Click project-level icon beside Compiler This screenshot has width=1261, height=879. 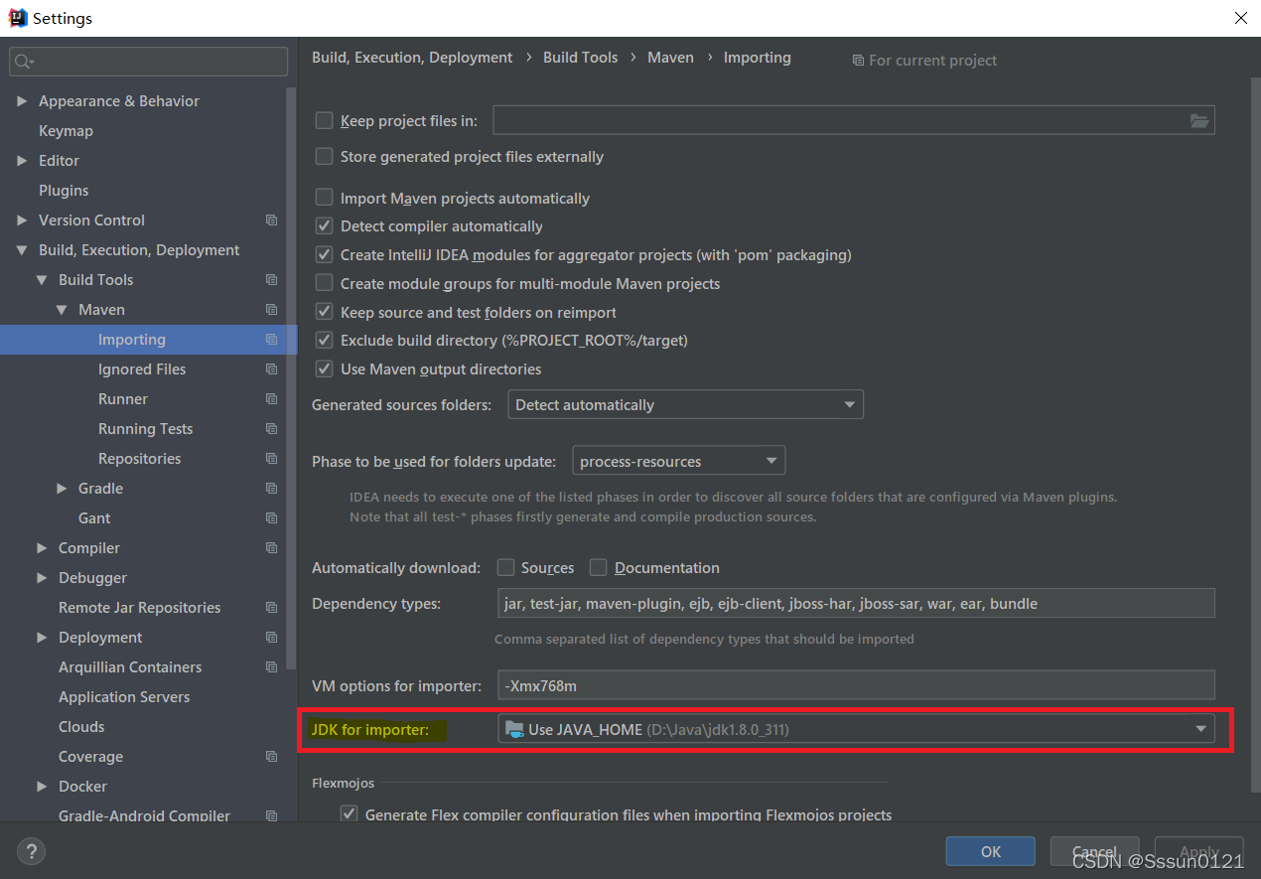(271, 548)
